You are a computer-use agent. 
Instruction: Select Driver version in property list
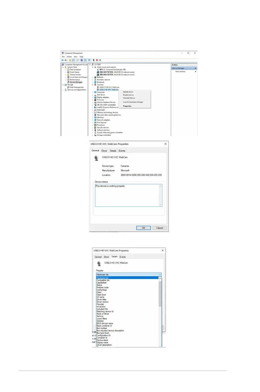tap(102, 302)
